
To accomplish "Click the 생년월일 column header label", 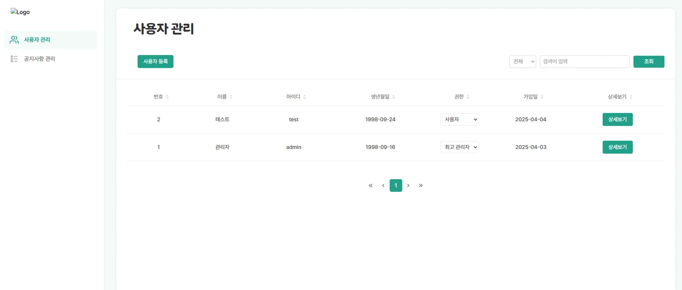I will pyautogui.click(x=380, y=97).
